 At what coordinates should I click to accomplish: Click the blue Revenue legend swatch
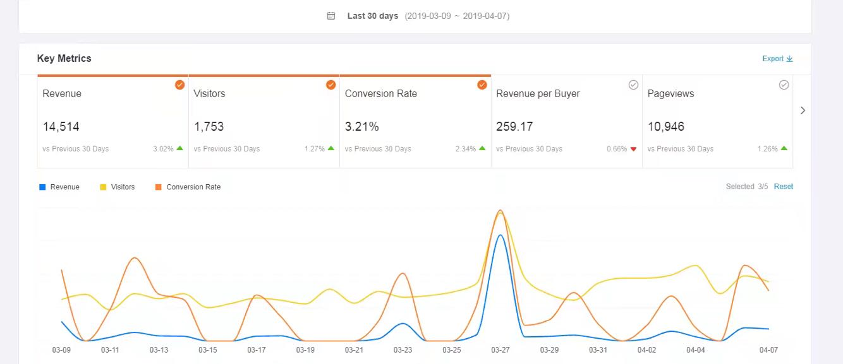(x=42, y=187)
